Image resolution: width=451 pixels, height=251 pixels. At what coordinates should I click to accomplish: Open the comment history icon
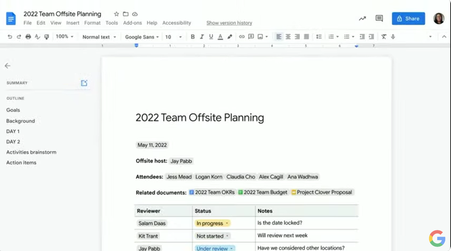pos(379,18)
